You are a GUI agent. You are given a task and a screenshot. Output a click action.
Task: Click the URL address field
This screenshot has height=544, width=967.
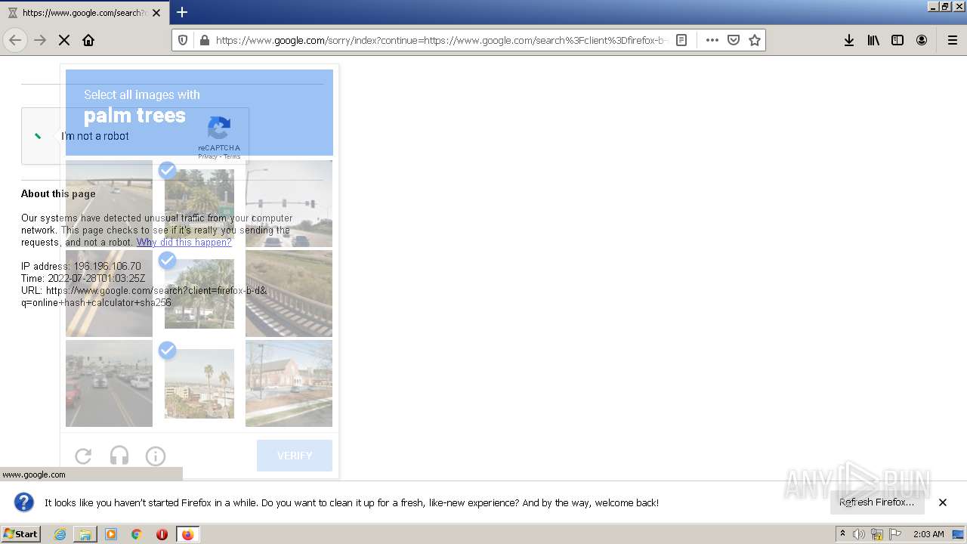440,40
